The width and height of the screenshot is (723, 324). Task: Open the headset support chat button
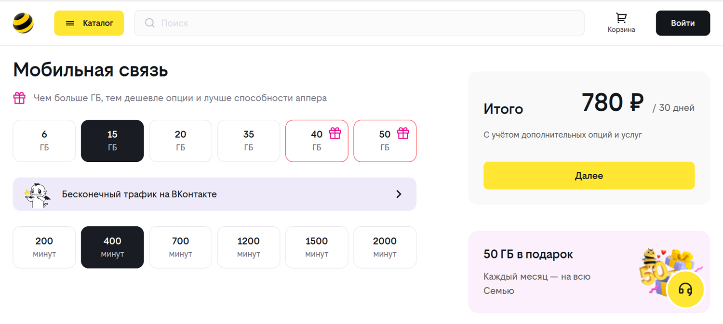(685, 289)
